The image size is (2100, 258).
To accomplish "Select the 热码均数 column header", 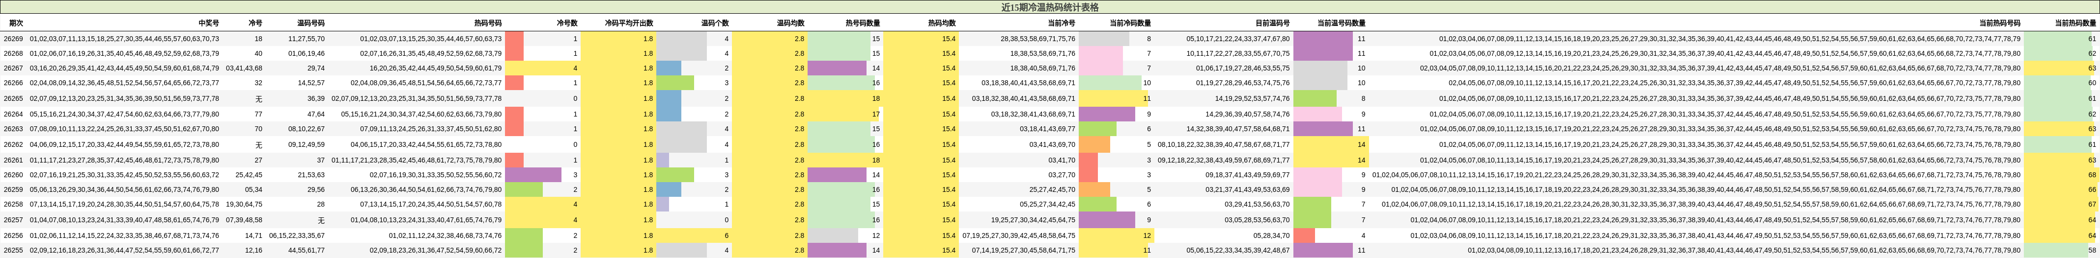I will [942, 23].
